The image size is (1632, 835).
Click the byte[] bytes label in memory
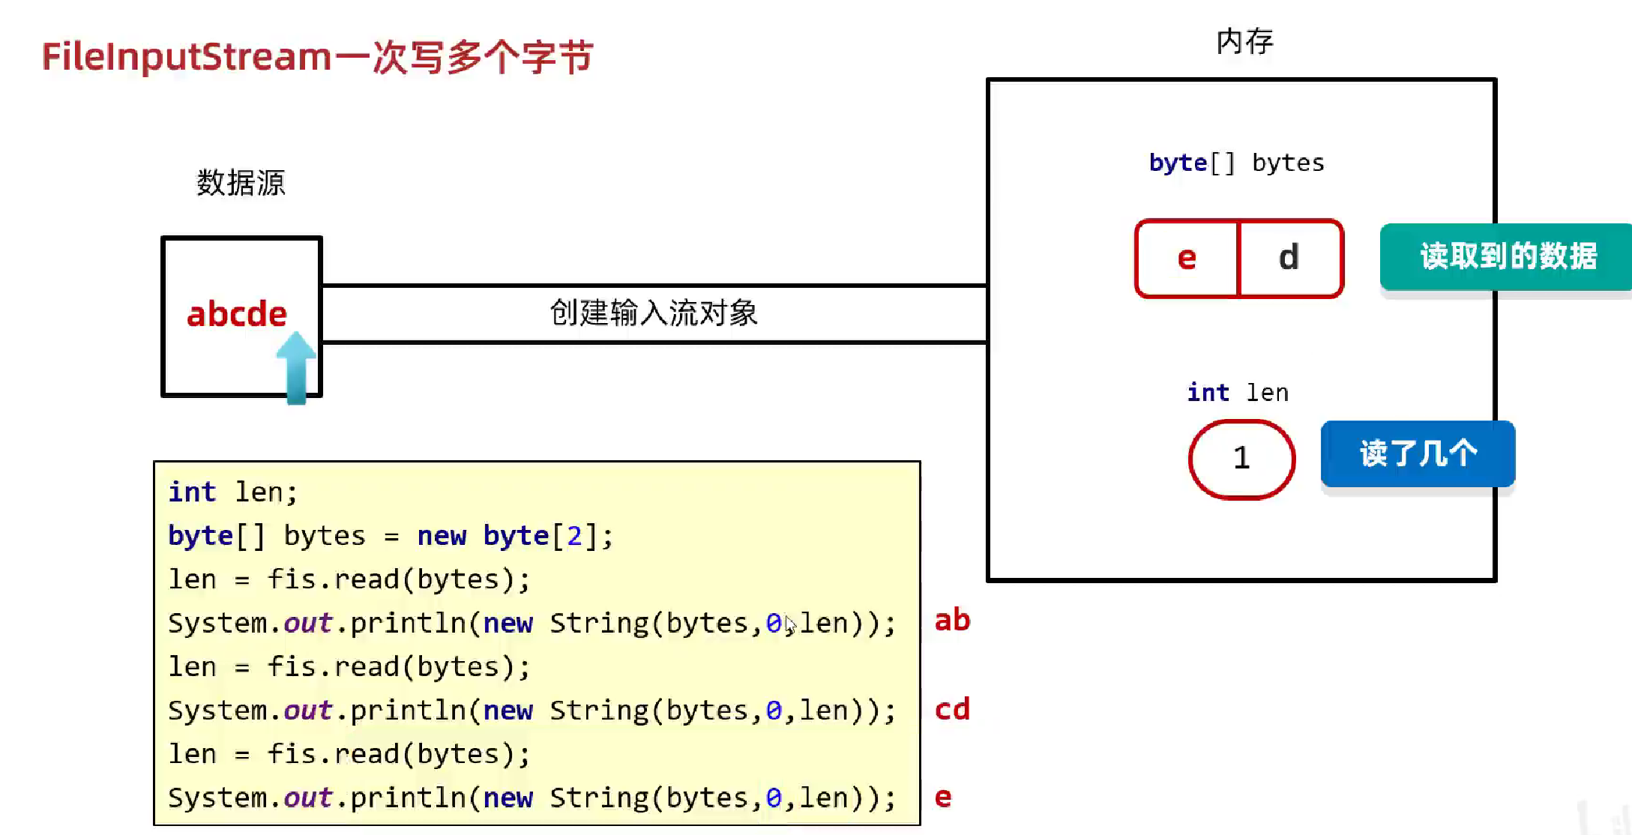click(1236, 163)
